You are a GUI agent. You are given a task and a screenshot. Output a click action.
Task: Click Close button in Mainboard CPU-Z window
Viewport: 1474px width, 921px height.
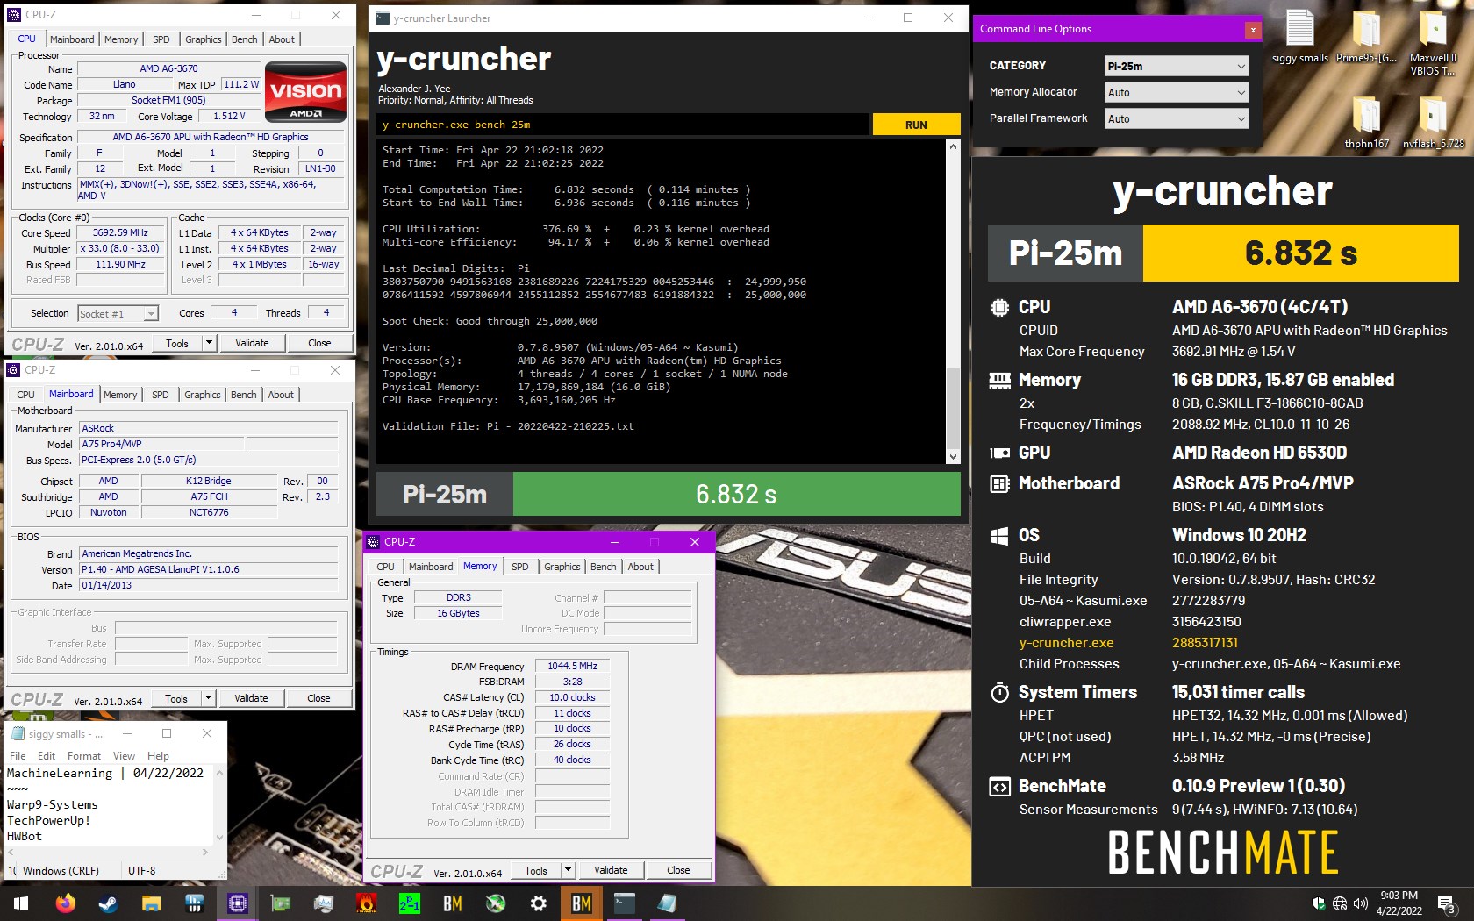pyautogui.click(x=318, y=698)
